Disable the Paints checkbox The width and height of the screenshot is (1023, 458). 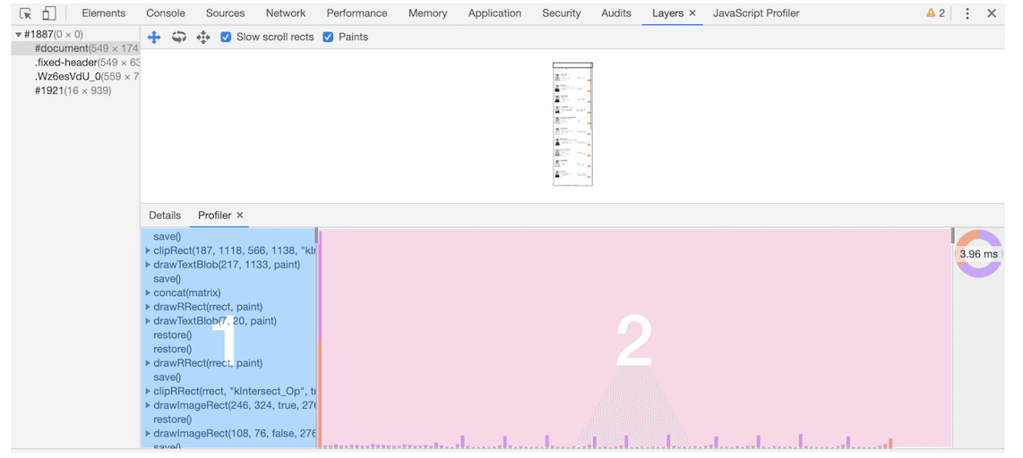328,37
